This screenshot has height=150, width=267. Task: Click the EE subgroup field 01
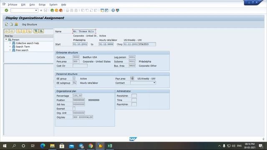pos(75,83)
